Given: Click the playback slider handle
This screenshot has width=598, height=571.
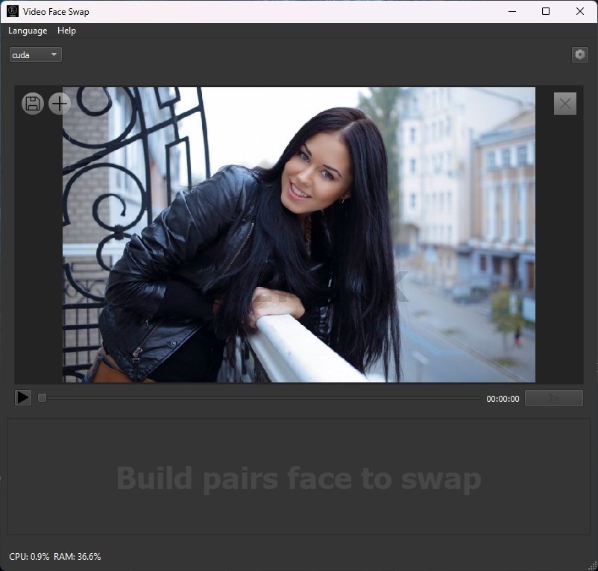Looking at the screenshot, I should (x=42, y=398).
